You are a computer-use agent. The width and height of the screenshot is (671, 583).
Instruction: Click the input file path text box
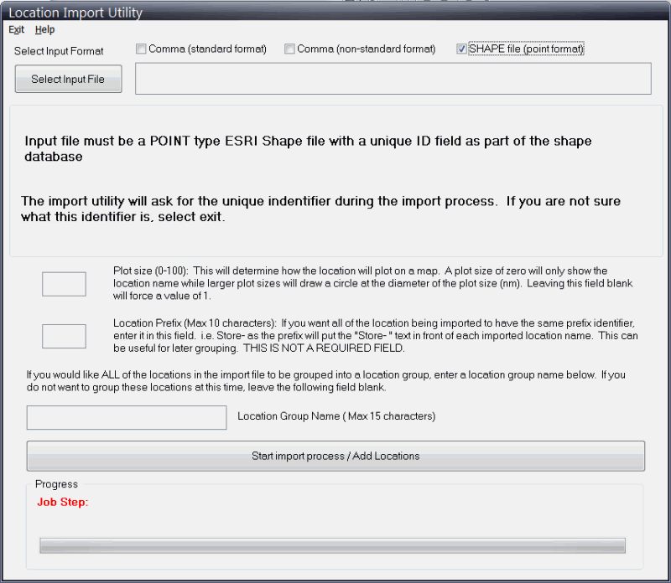[393, 79]
